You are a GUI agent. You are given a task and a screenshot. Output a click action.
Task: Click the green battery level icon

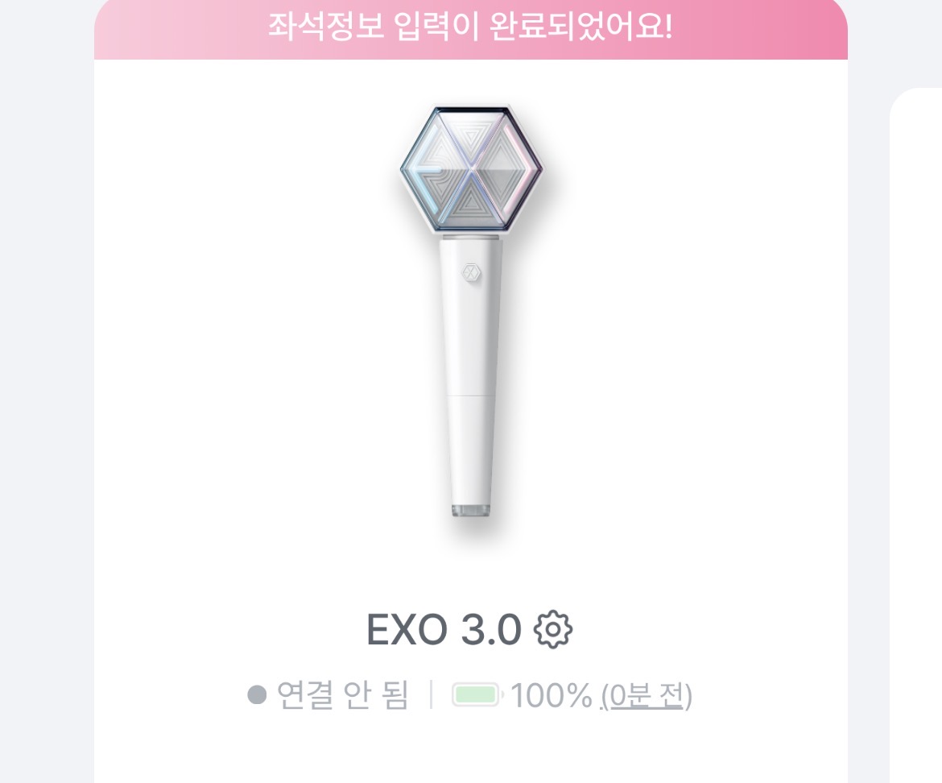click(477, 694)
